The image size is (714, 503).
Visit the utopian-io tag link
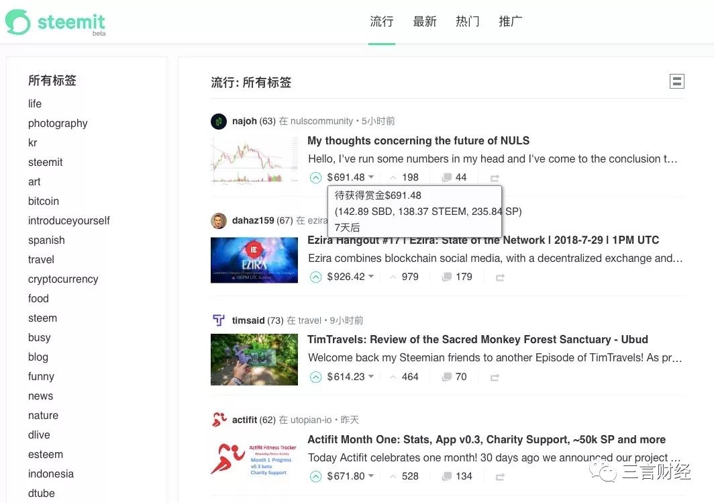point(311,420)
